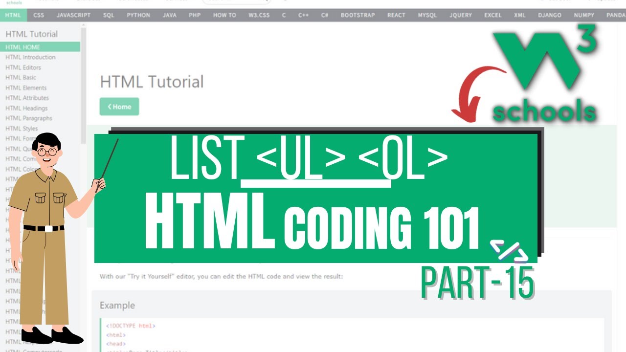The width and height of the screenshot is (626, 352).
Task: Click the green Home button
Action: [119, 107]
